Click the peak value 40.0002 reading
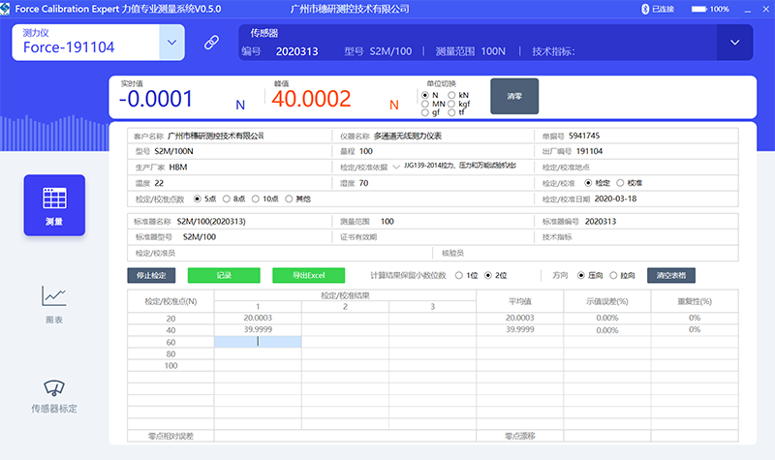 click(x=311, y=99)
